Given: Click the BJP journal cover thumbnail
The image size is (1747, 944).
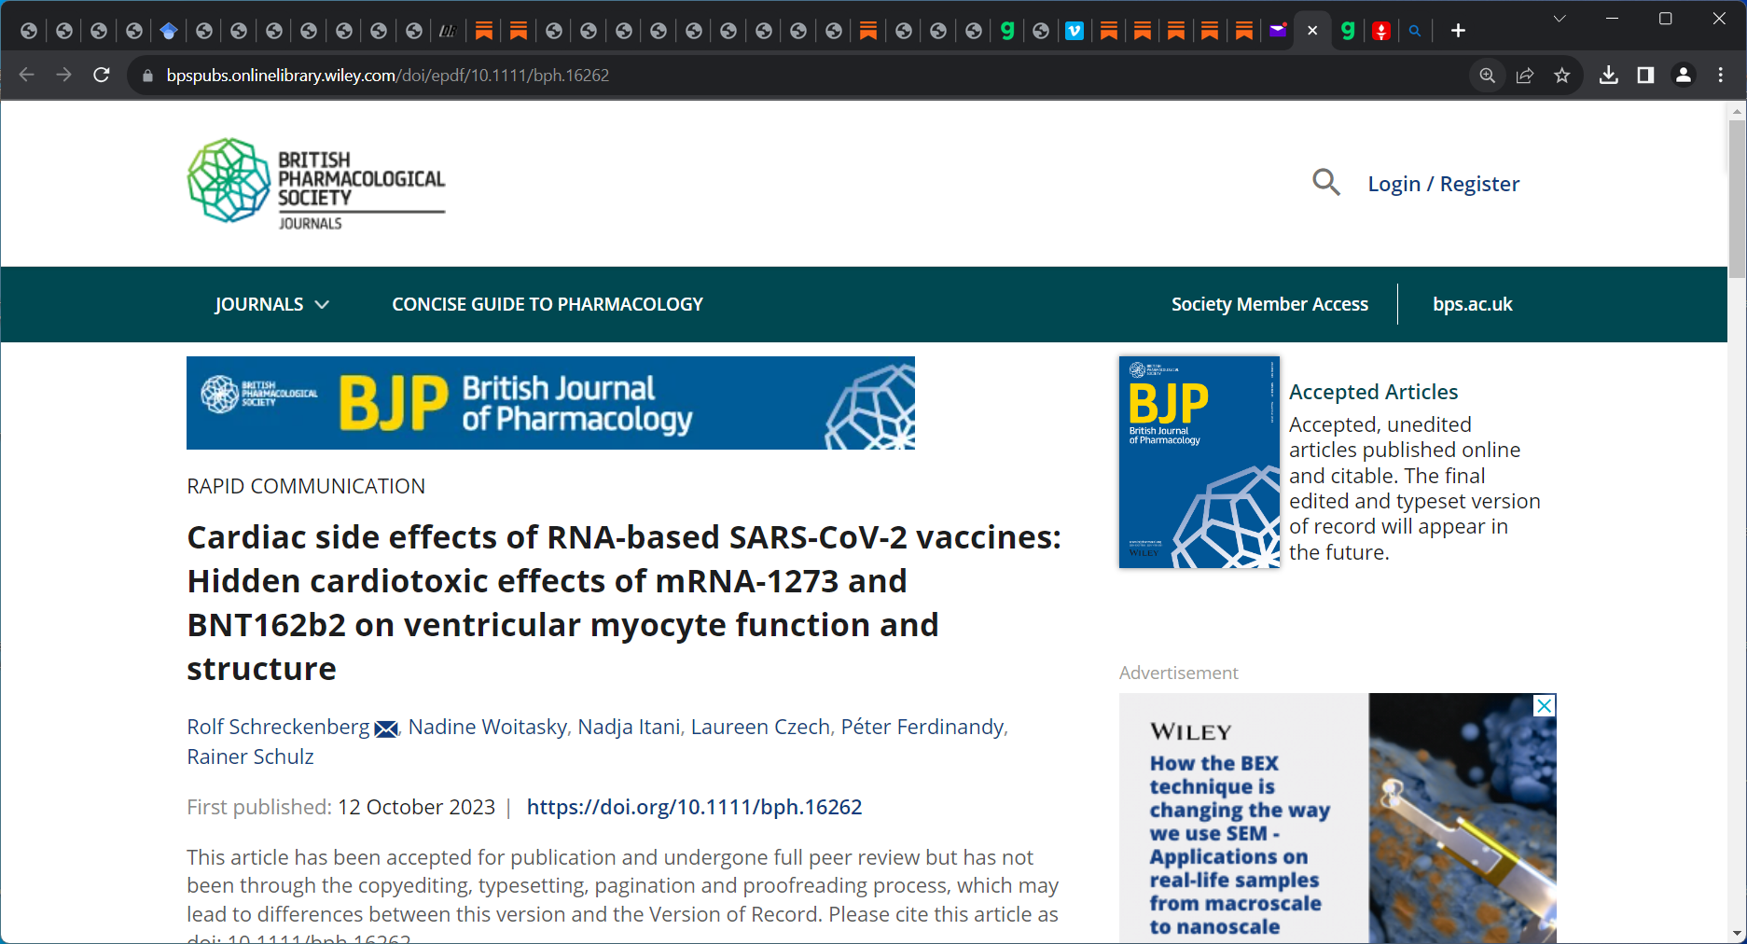Looking at the screenshot, I should pyautogui.click(x=1199, y=462).
